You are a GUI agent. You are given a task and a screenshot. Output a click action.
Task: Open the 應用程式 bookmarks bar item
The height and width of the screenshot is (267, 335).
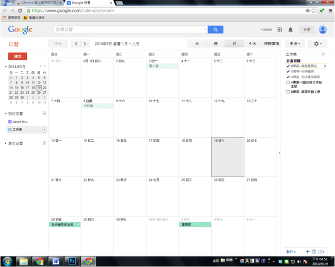pos(11,18)
